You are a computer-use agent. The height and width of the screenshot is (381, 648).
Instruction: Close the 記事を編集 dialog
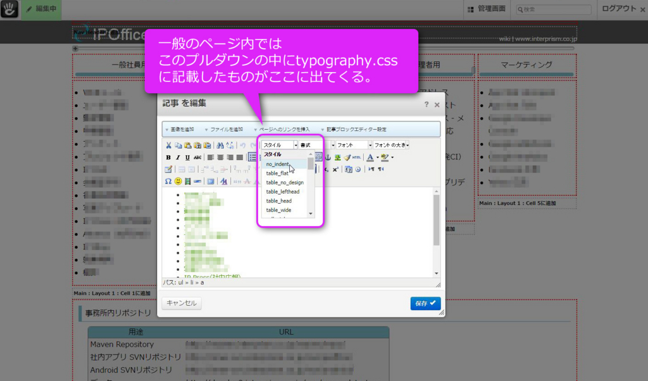click(x=437, y=105)
